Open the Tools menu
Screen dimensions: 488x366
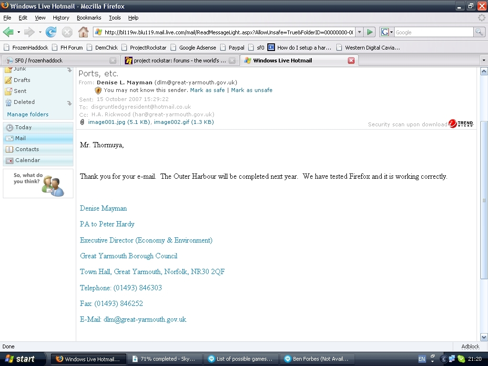click(114, 18)
